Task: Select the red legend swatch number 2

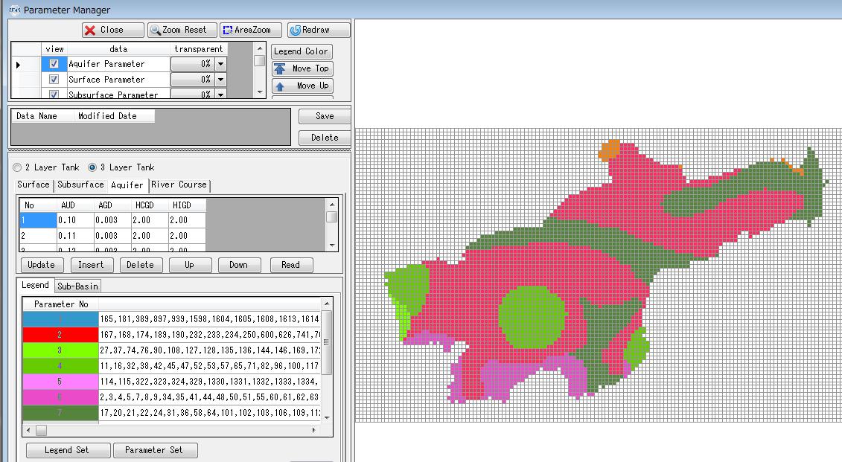Action: click(x=60, y=334)
